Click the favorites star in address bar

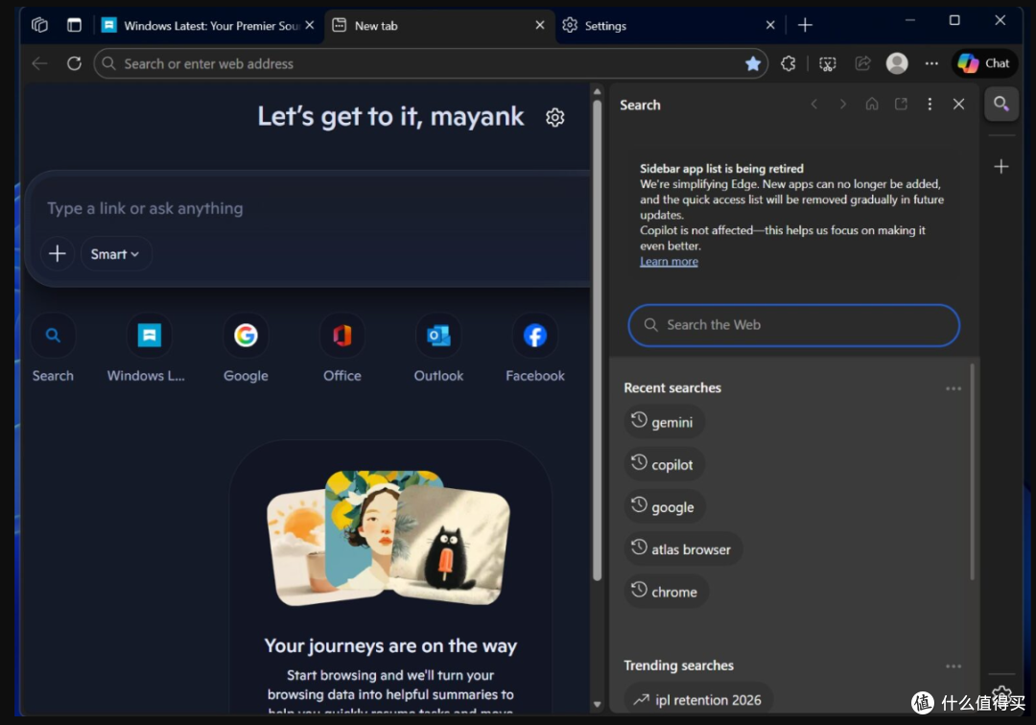point(753,63)
